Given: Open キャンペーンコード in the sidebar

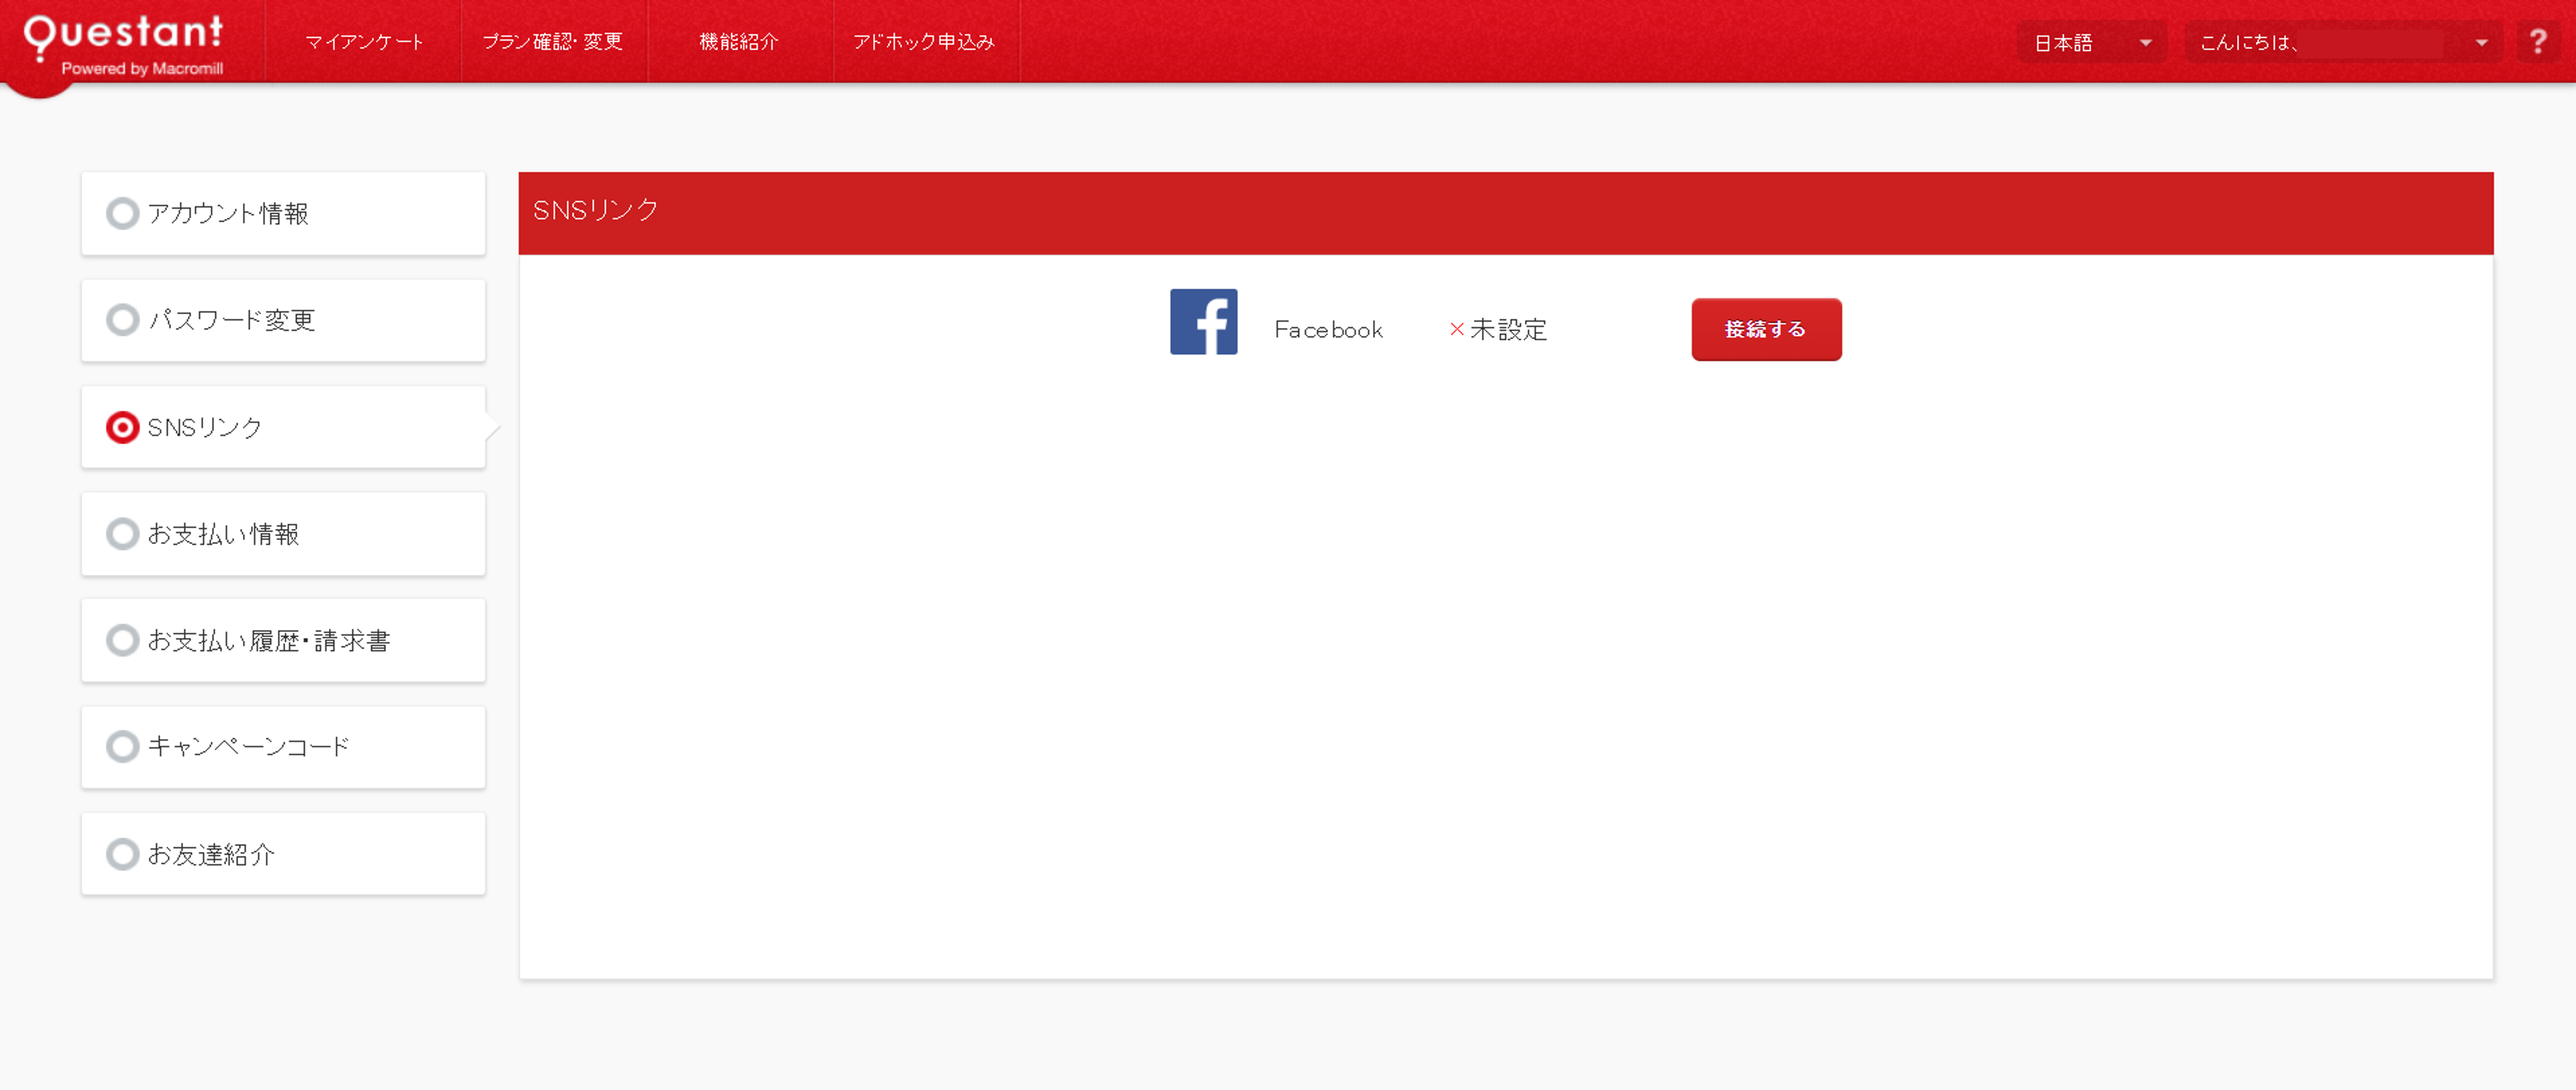Looking at the screenshot, I should pyautogui.click(x=283, y=746).
